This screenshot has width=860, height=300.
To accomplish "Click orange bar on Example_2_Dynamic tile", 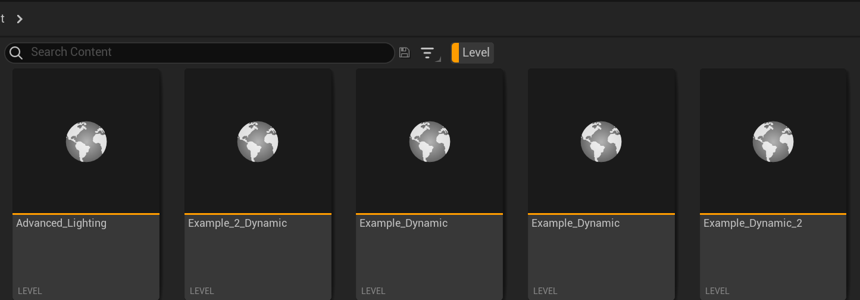I will tap(258, 213).
